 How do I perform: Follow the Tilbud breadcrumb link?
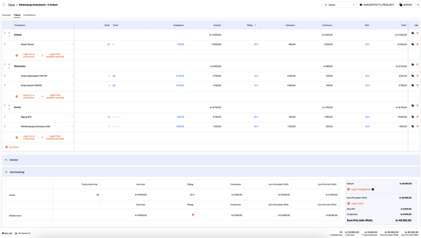11,5
